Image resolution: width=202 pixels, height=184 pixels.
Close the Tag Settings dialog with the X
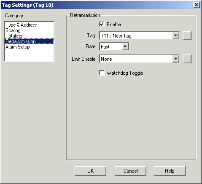(x=197, y=5)
